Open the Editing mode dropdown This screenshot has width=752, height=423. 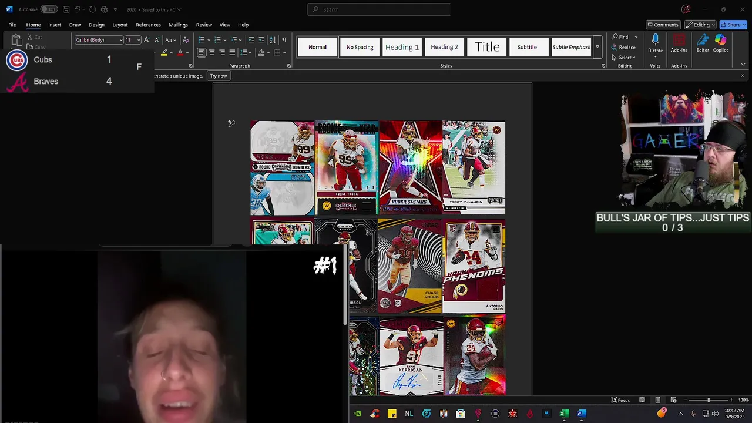coord(700,25)
